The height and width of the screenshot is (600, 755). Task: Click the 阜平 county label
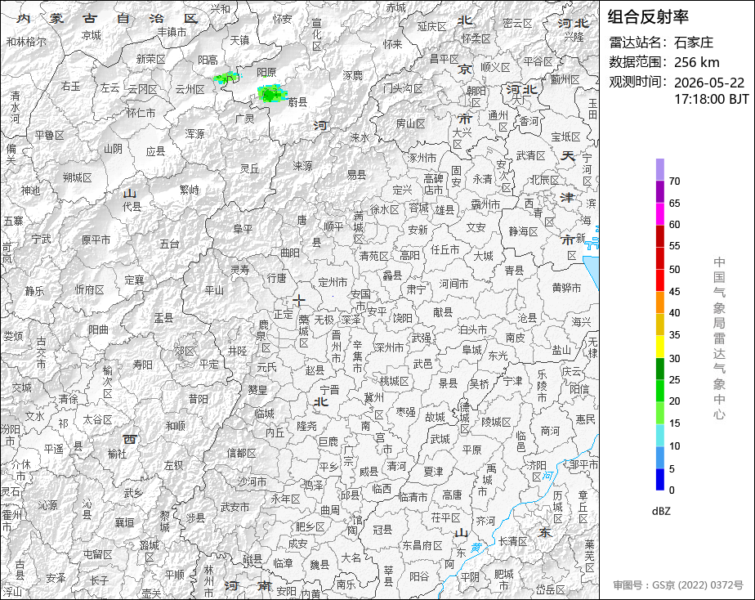click(243, 229)
